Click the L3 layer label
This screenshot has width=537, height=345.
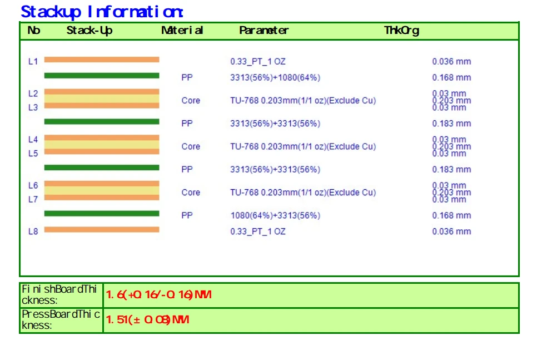[x=33, y=107]
